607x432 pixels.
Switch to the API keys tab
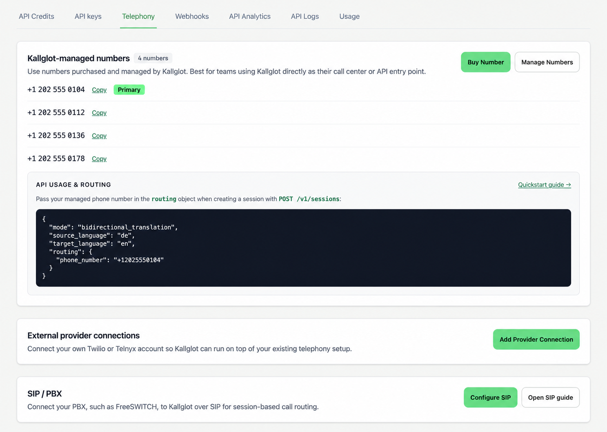click(88, 16)
